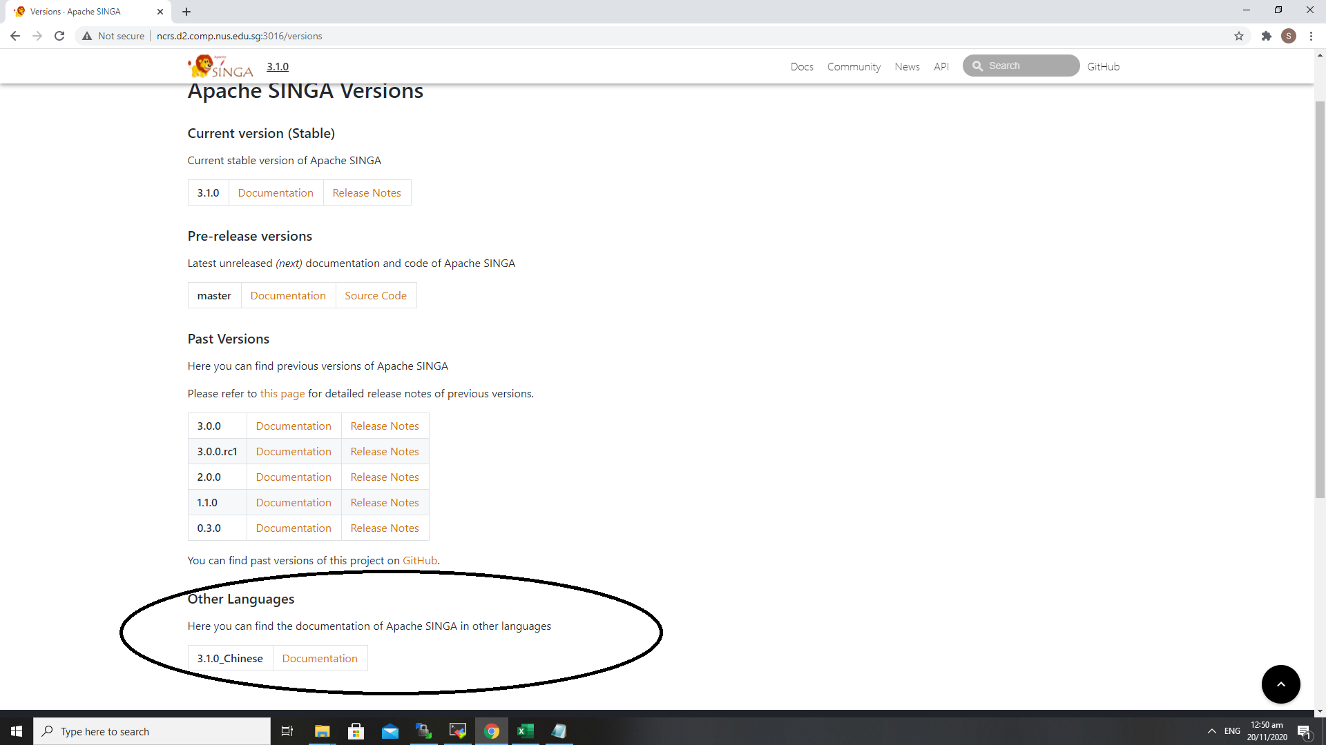1326x745 pixels.
Task: Open File Explorer from the taskbar
Action: click(x=322, y=731)
